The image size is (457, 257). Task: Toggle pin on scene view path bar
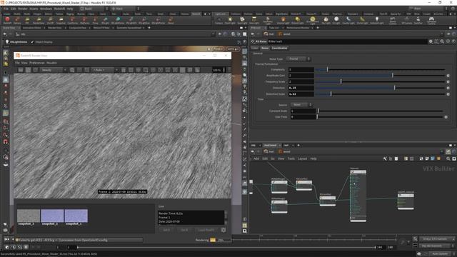(x=220, y=34)
